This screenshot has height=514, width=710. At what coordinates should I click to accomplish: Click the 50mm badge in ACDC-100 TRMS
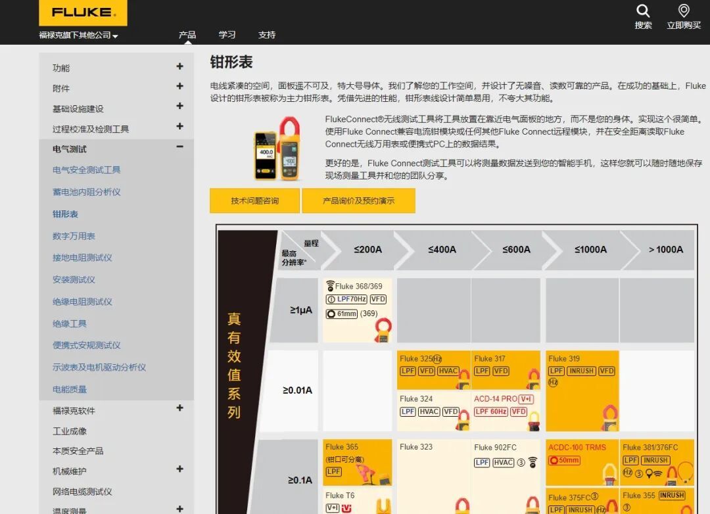tap(564, 461)
